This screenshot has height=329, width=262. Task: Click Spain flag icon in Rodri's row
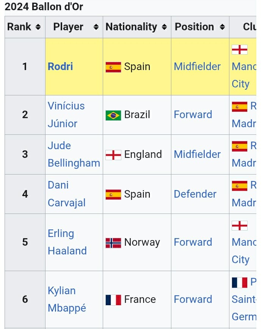(113, 67)
